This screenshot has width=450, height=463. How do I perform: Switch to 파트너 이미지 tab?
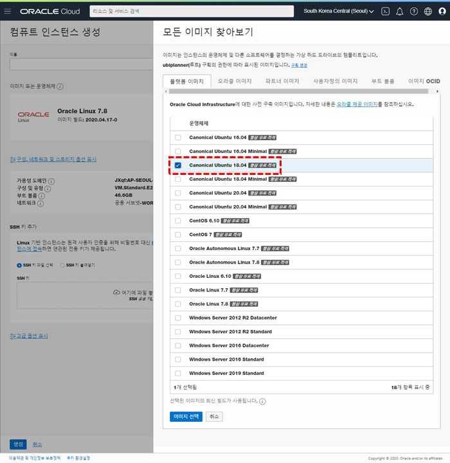point(282,81)
